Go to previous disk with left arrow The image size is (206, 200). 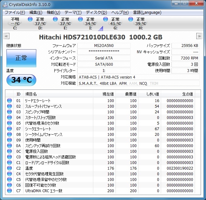pos(7,36)
